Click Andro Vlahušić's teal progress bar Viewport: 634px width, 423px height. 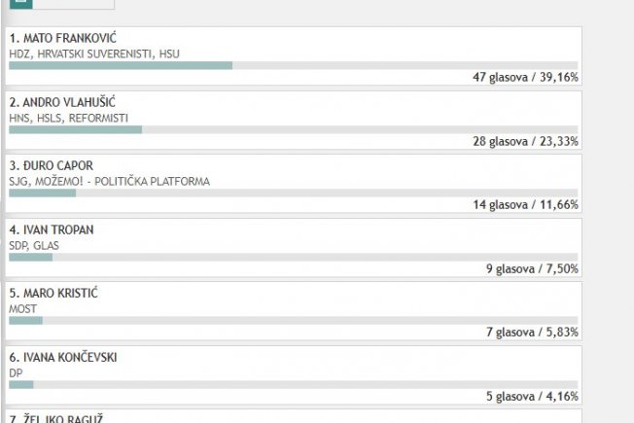(x=76, y=129)
